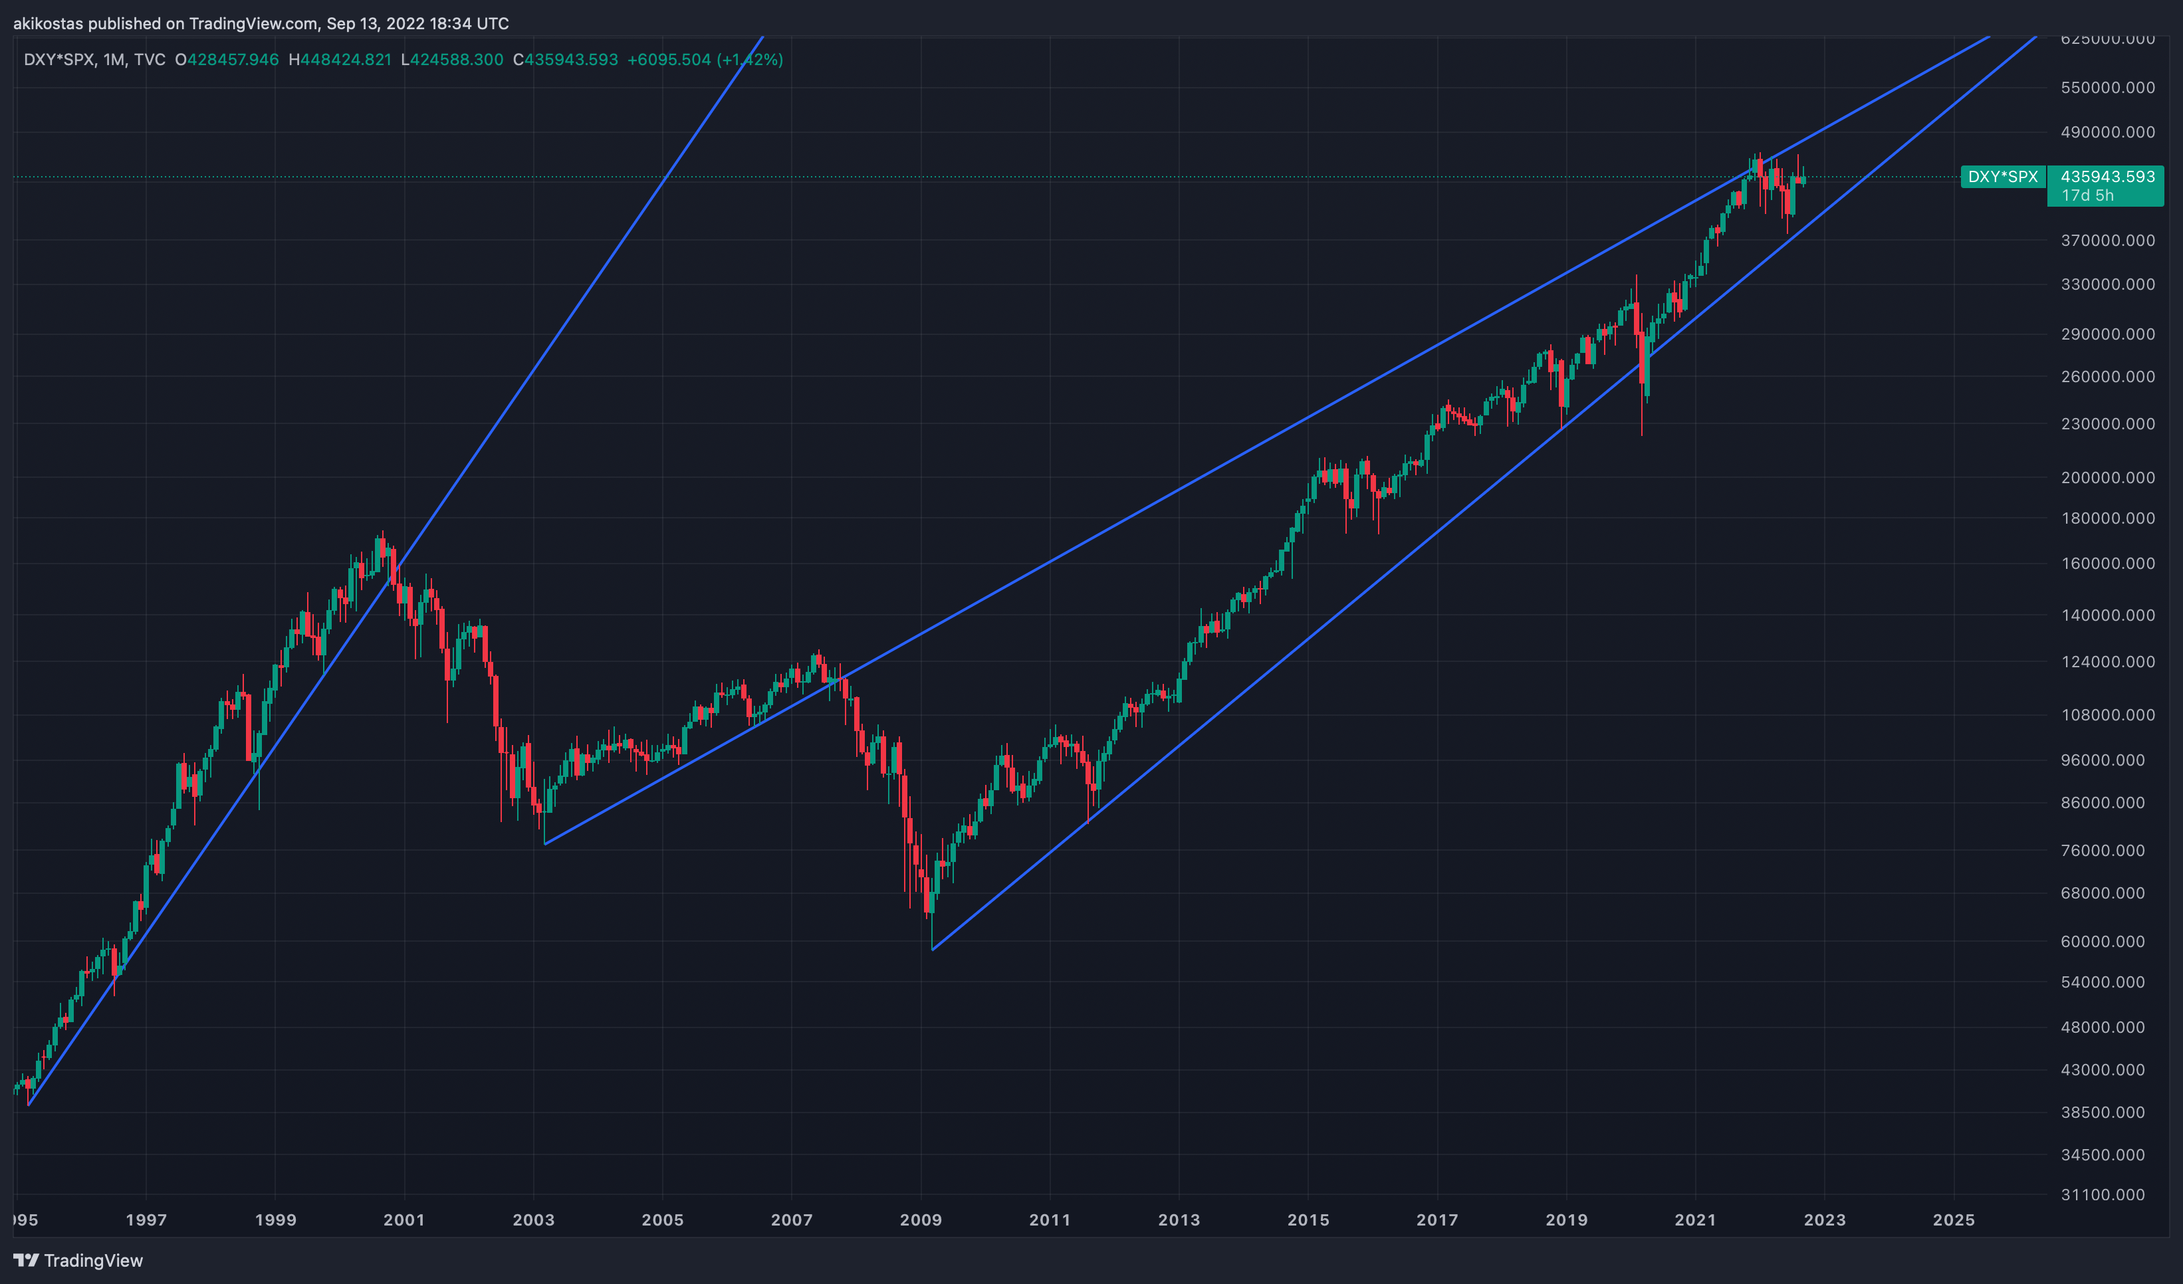Click the change value +6095.504 (+1.42%)
The height and width of the screenshot is (1284, 2183).
(705, 60)
